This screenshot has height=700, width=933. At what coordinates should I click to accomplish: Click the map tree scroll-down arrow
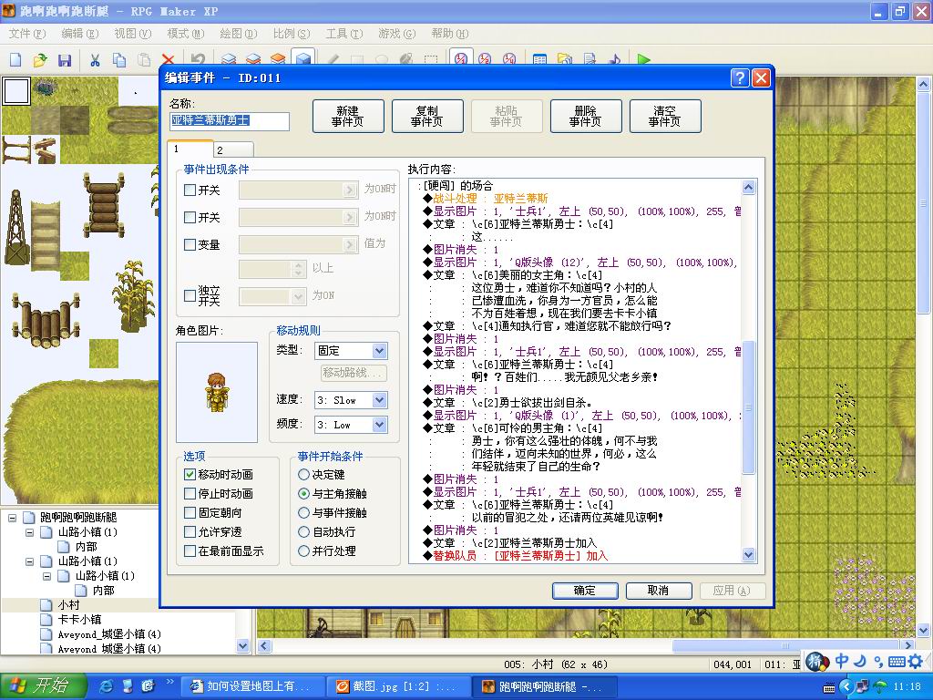tap(242, 646)
